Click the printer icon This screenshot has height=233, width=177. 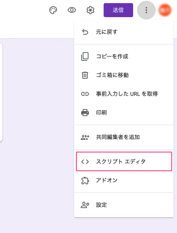(x=85, y=113)
